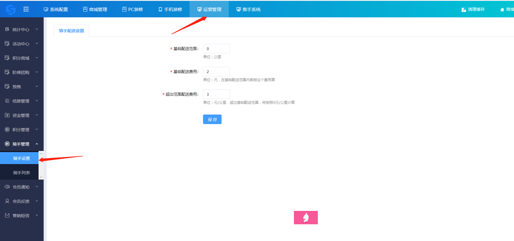Collapse the 骑手管理 section chevron
This screenshot has height=241, width=514.
coord(37,144)
